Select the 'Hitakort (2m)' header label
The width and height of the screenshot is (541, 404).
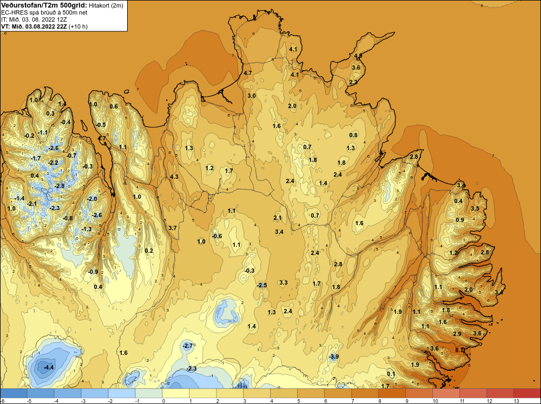[105, 5]
